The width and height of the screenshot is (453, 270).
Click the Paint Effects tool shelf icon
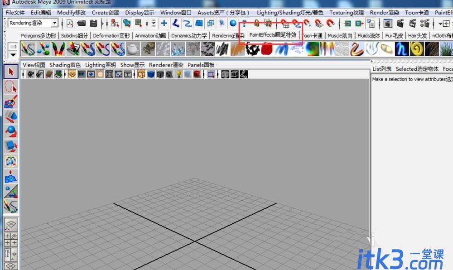click(28, 49)
